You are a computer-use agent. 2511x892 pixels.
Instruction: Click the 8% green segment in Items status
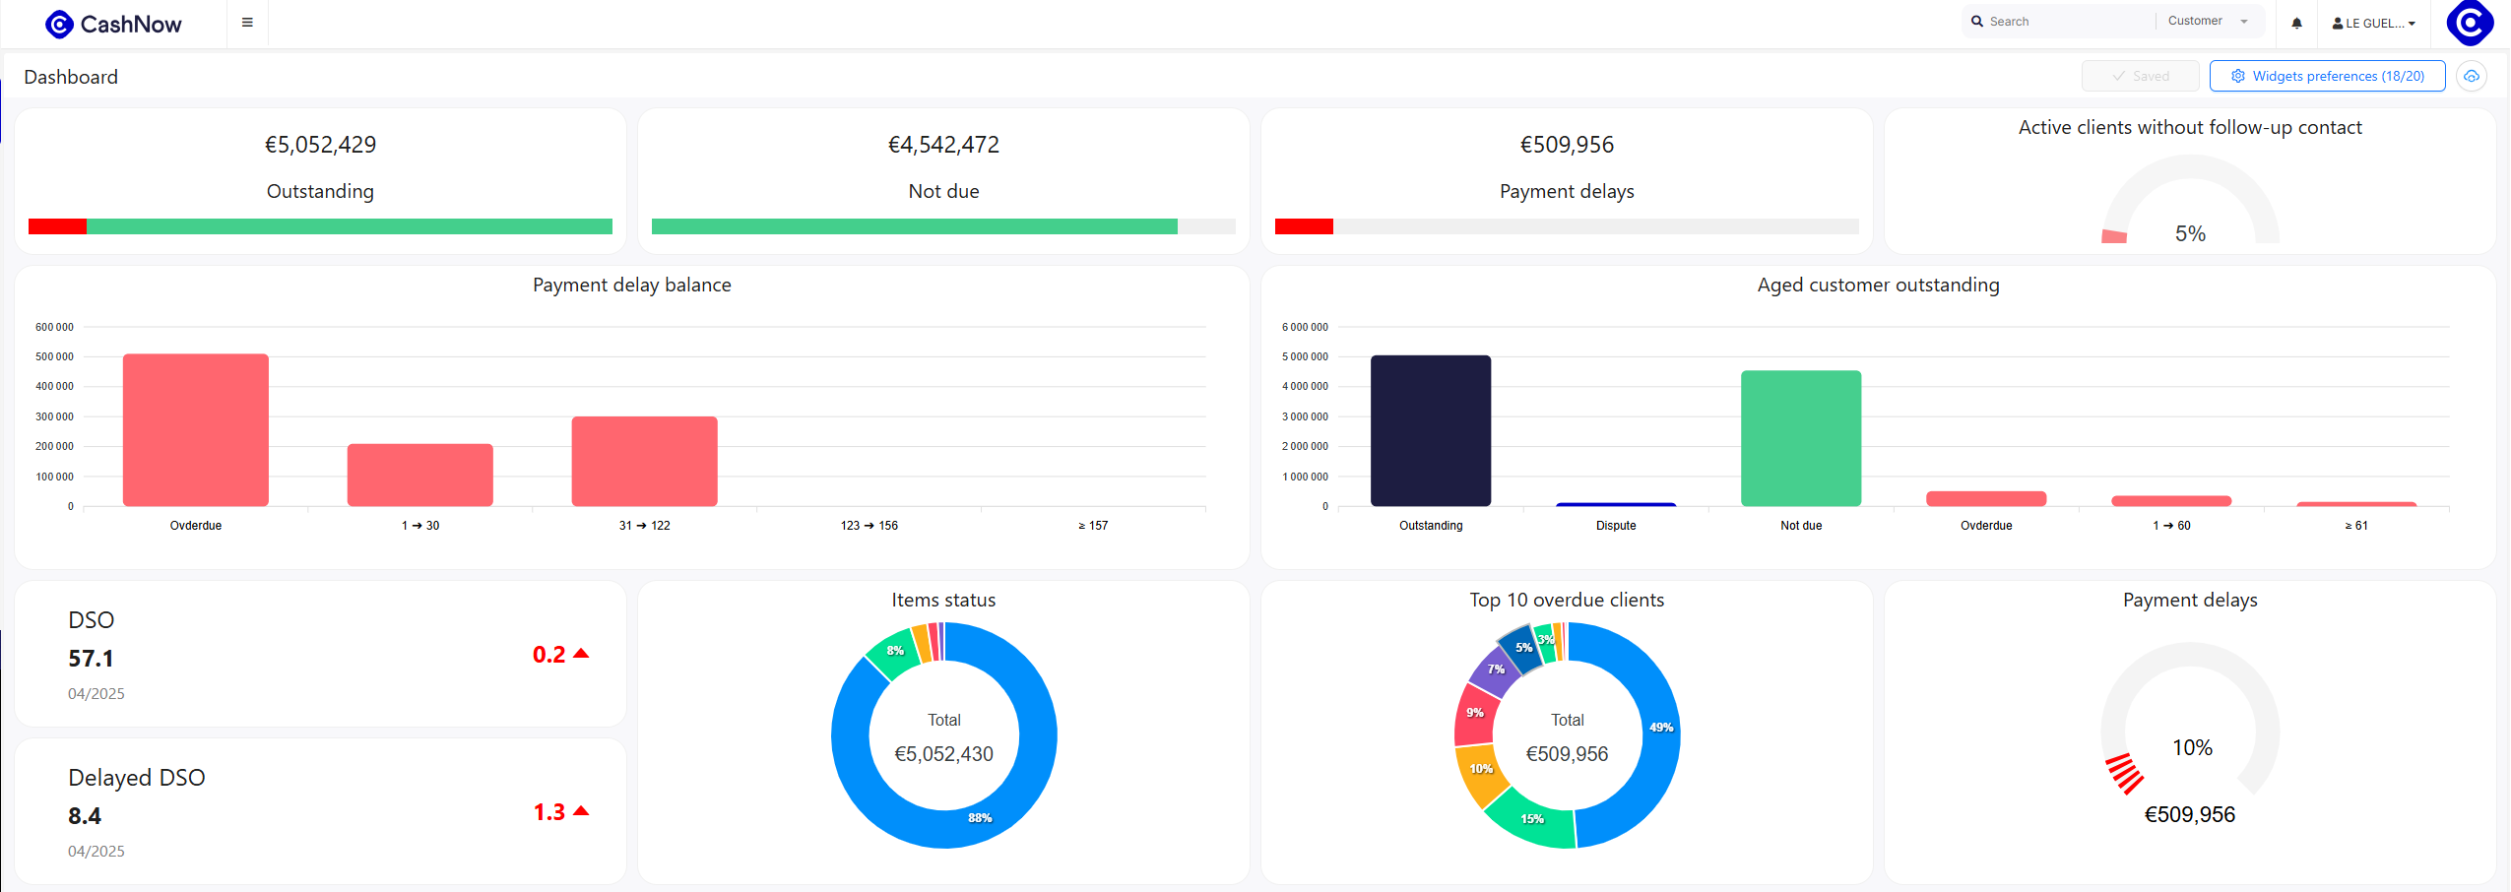pyautogui.click(x=894, y=651)
